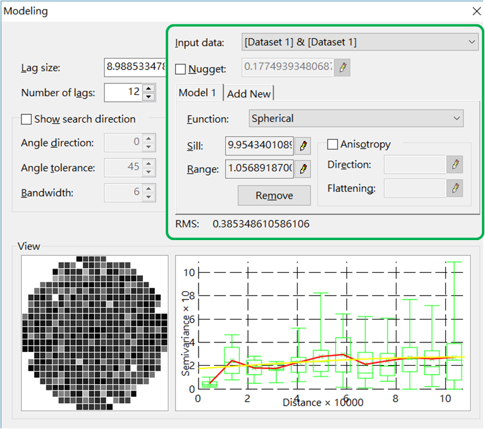Open the Function dropdown showing Spherical
485x429 pixels.
point(356,118)
